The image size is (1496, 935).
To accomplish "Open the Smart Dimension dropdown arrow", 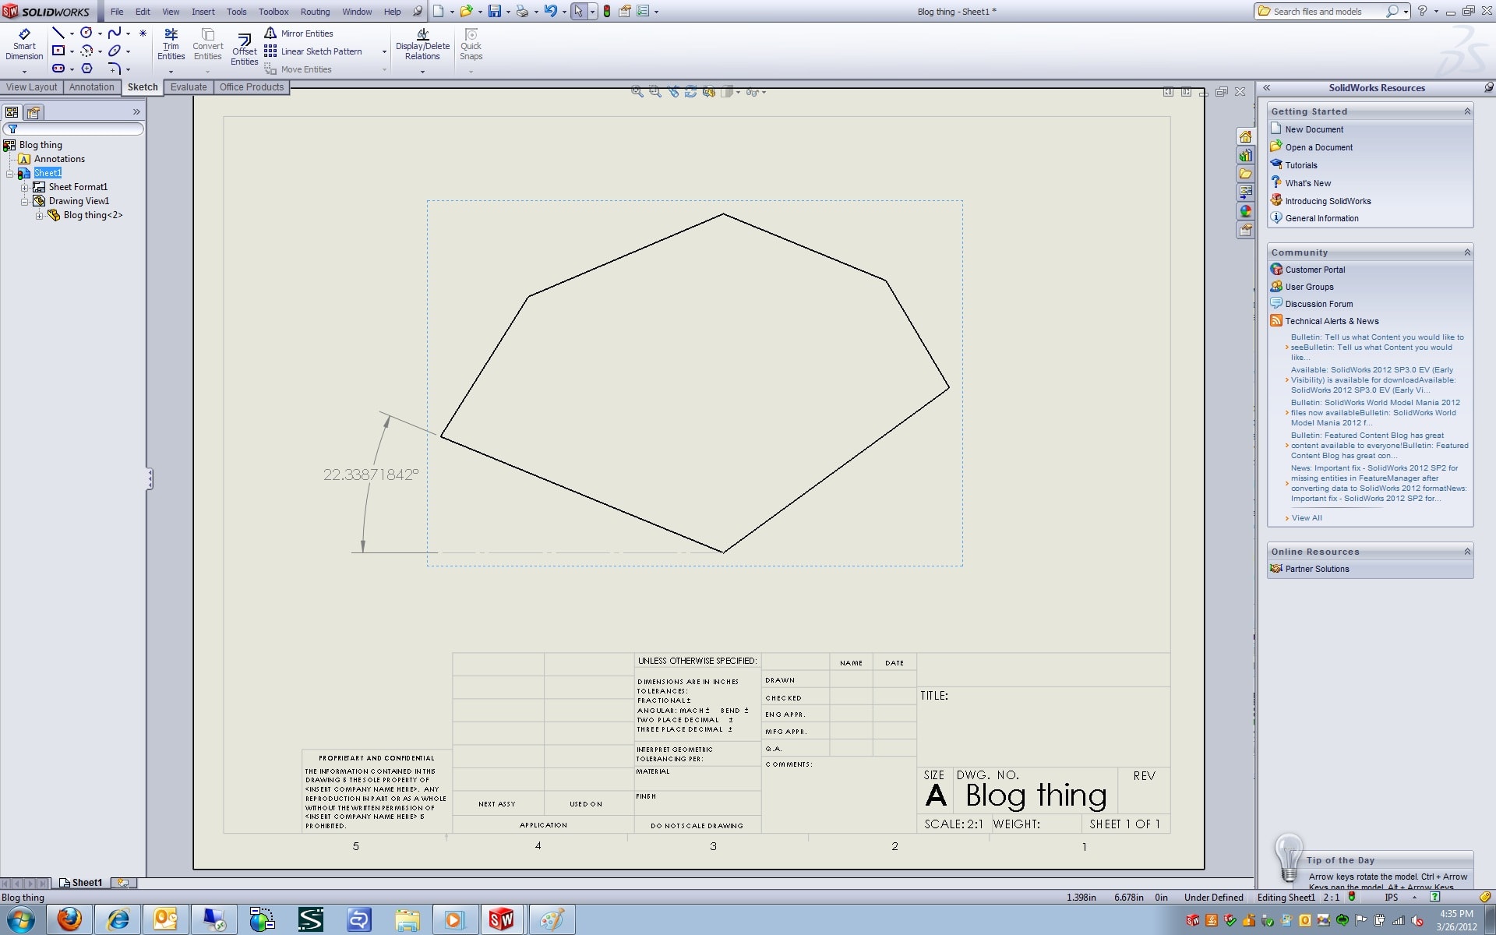I will (24, 72).
